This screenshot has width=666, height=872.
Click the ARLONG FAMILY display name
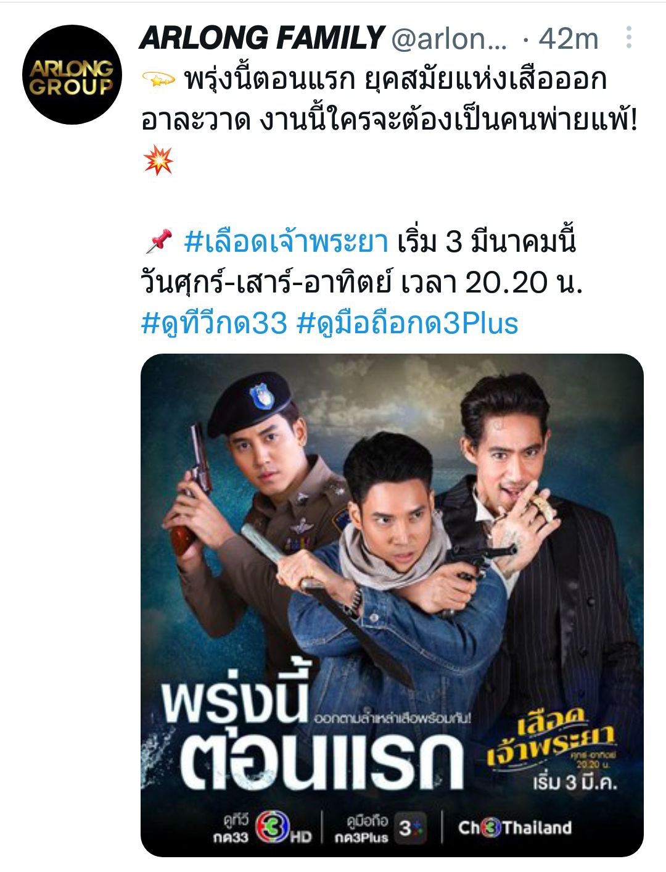(262, 38)
